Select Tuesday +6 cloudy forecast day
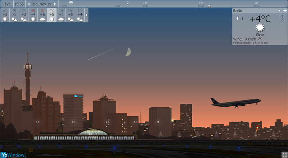Screen dimensions: 288x158 click(x=61, y=15)
